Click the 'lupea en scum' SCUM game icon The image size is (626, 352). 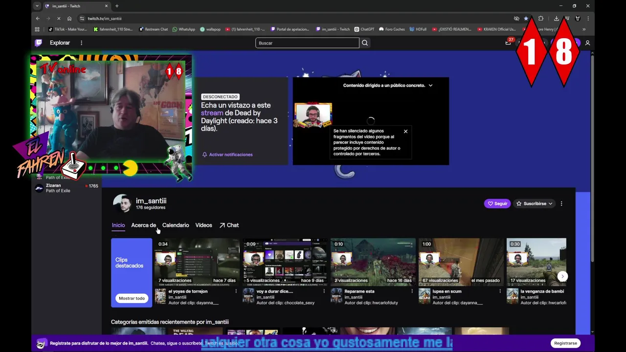coord(425,296)
